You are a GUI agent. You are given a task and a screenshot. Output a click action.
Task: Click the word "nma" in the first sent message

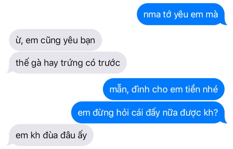(152, 15)
